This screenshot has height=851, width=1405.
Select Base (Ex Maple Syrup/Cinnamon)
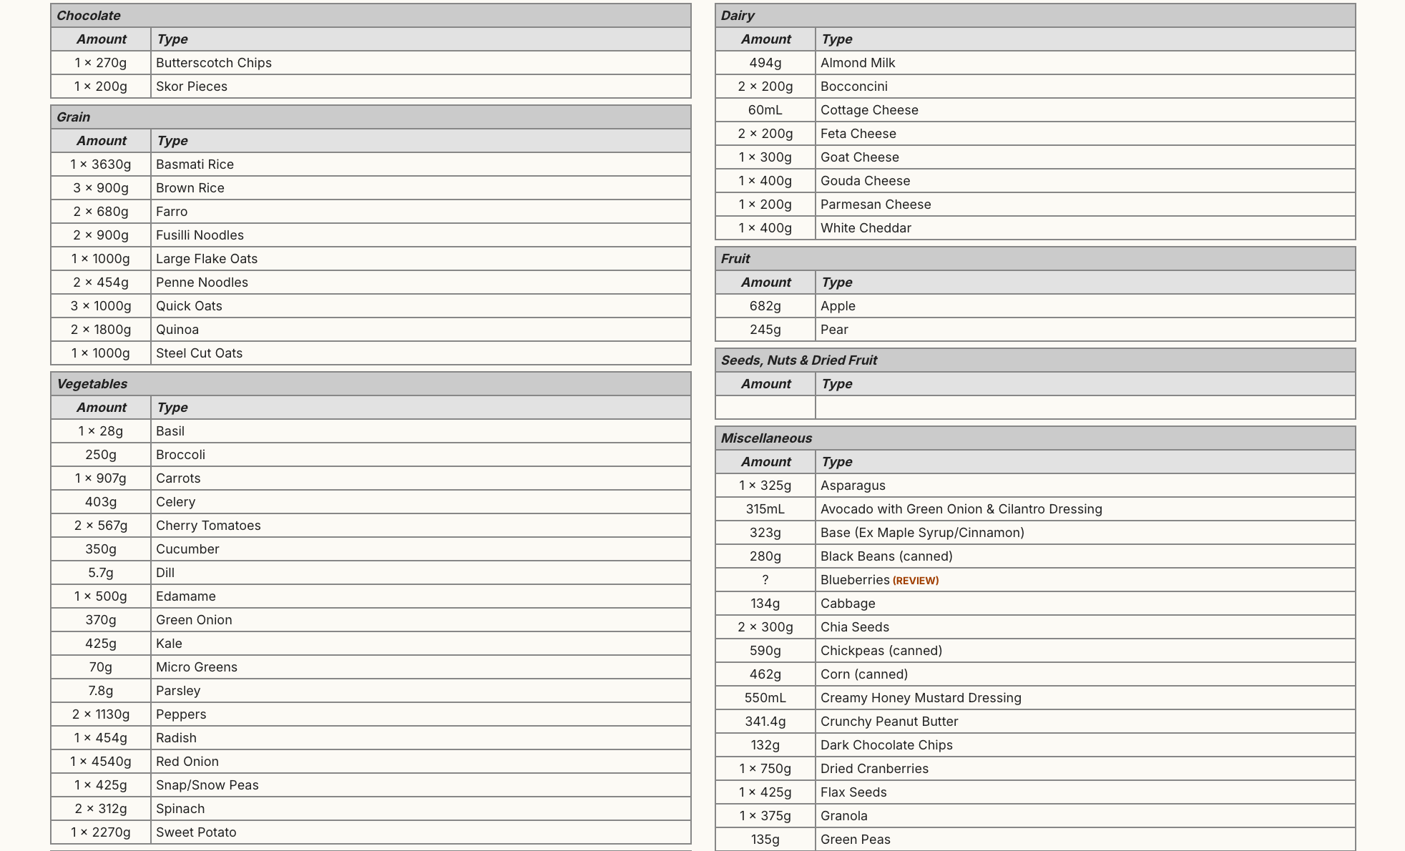(1035, 533)
